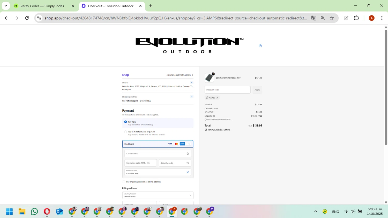Click the Card number field
This screenshot has height=218, width=388.
pos(158,154)
